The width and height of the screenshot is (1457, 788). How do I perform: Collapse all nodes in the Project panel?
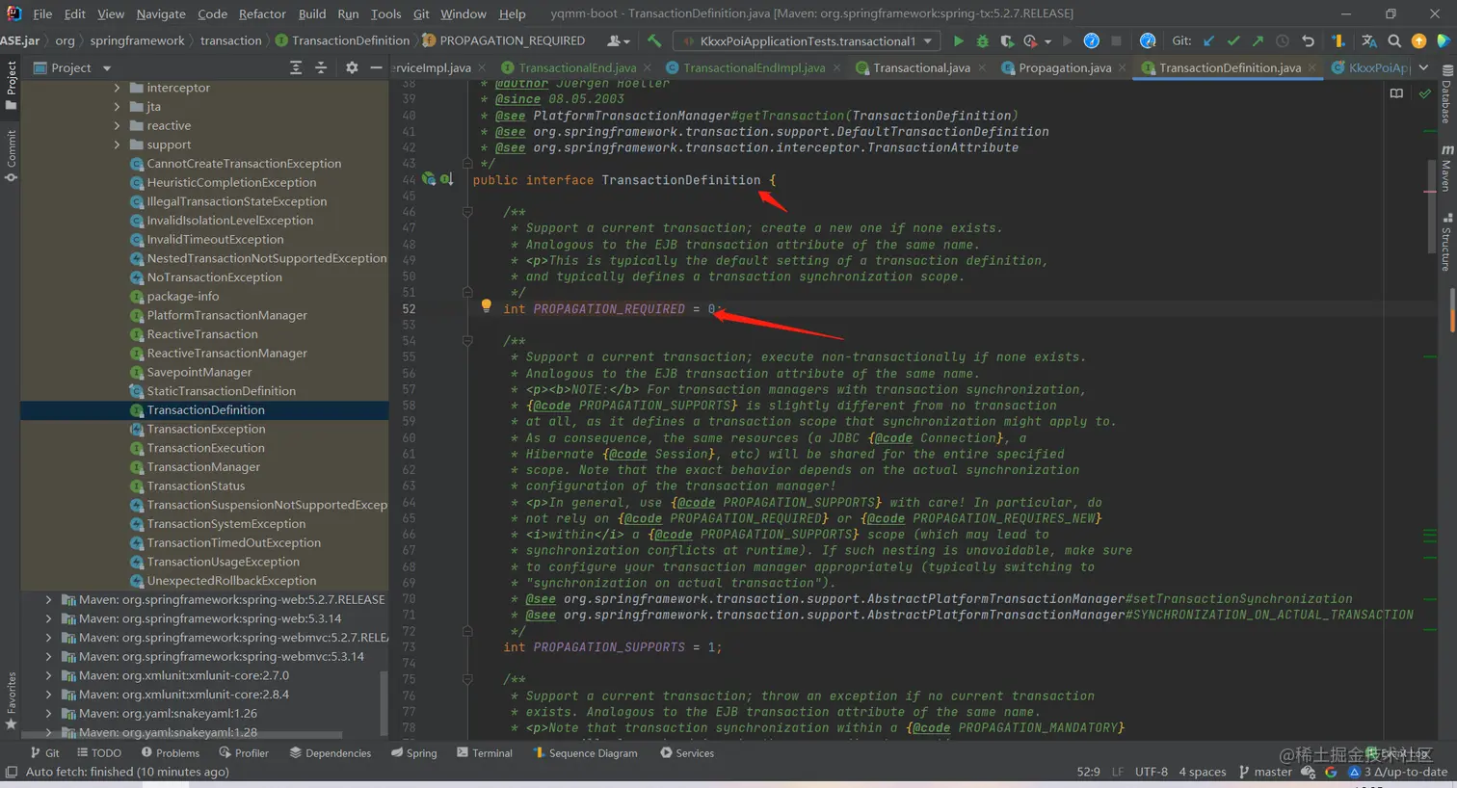pos(321,67)
